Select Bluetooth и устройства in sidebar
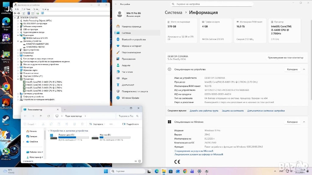Viewport: 312px width, 175px height. [x=133, y=39]
